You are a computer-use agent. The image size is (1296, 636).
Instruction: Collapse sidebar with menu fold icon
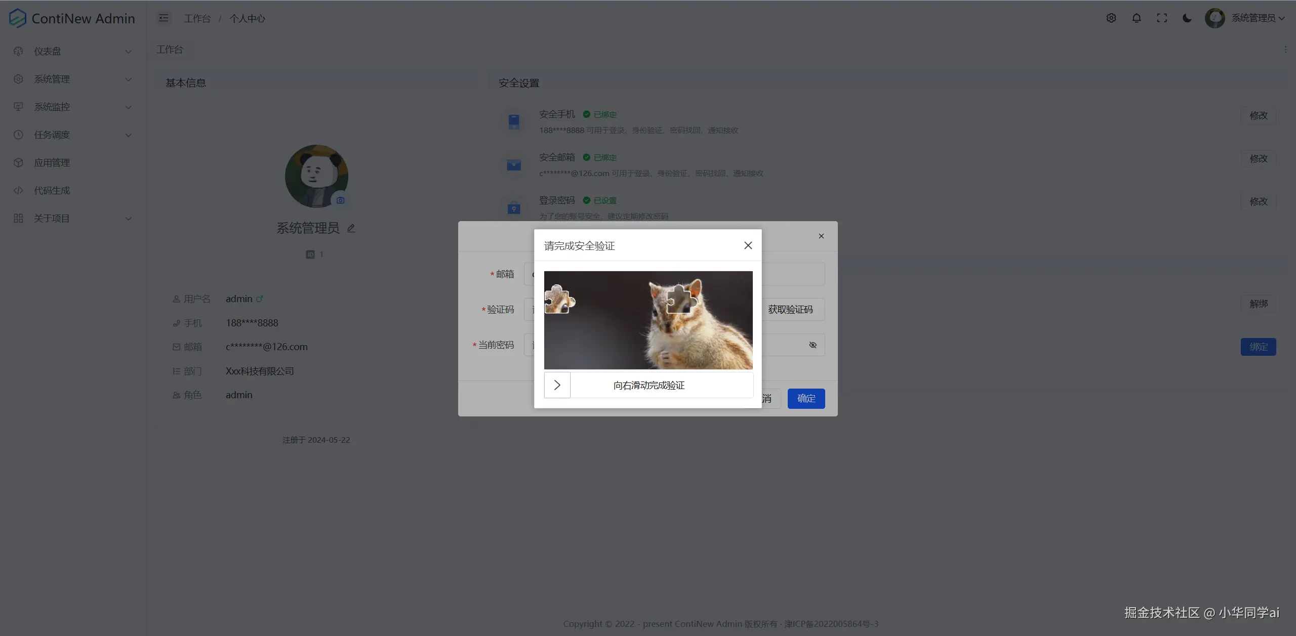point(164,18)
